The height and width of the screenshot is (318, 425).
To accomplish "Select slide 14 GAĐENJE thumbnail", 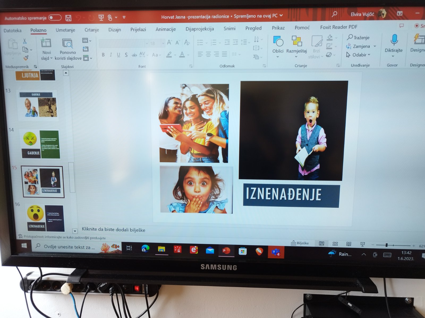I will tap(41, 144).
